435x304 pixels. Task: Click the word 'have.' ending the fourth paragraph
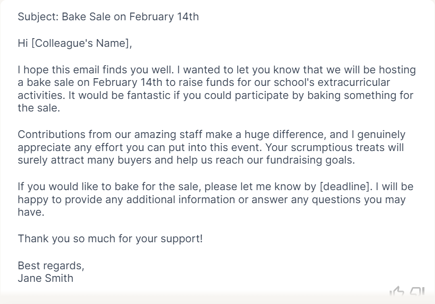(31, 212)
